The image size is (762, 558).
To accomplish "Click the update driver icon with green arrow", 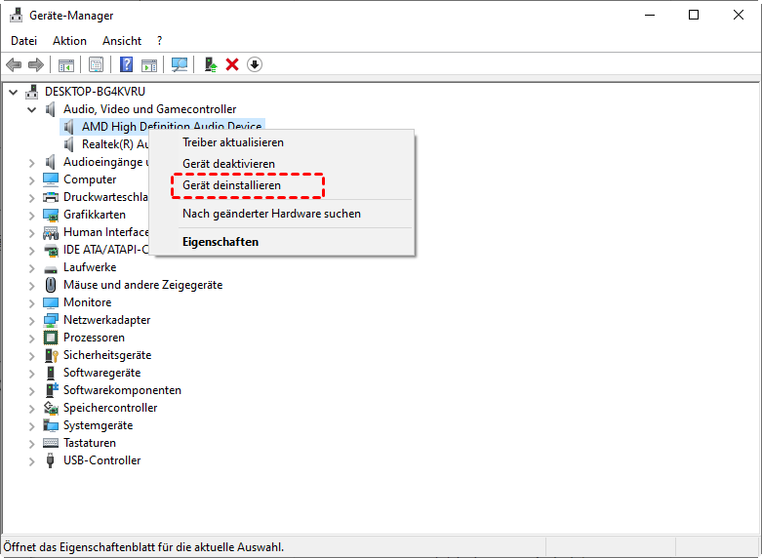I will tap(210, 64).
